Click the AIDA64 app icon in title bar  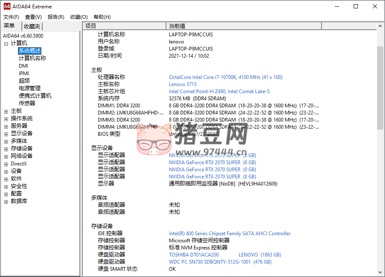7,6
